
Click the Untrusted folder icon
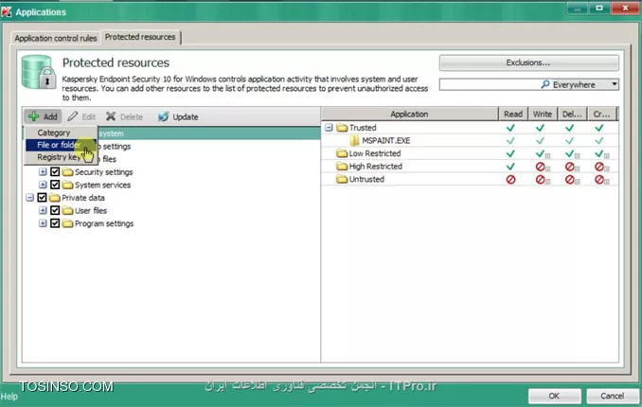(x=342, y=179)
